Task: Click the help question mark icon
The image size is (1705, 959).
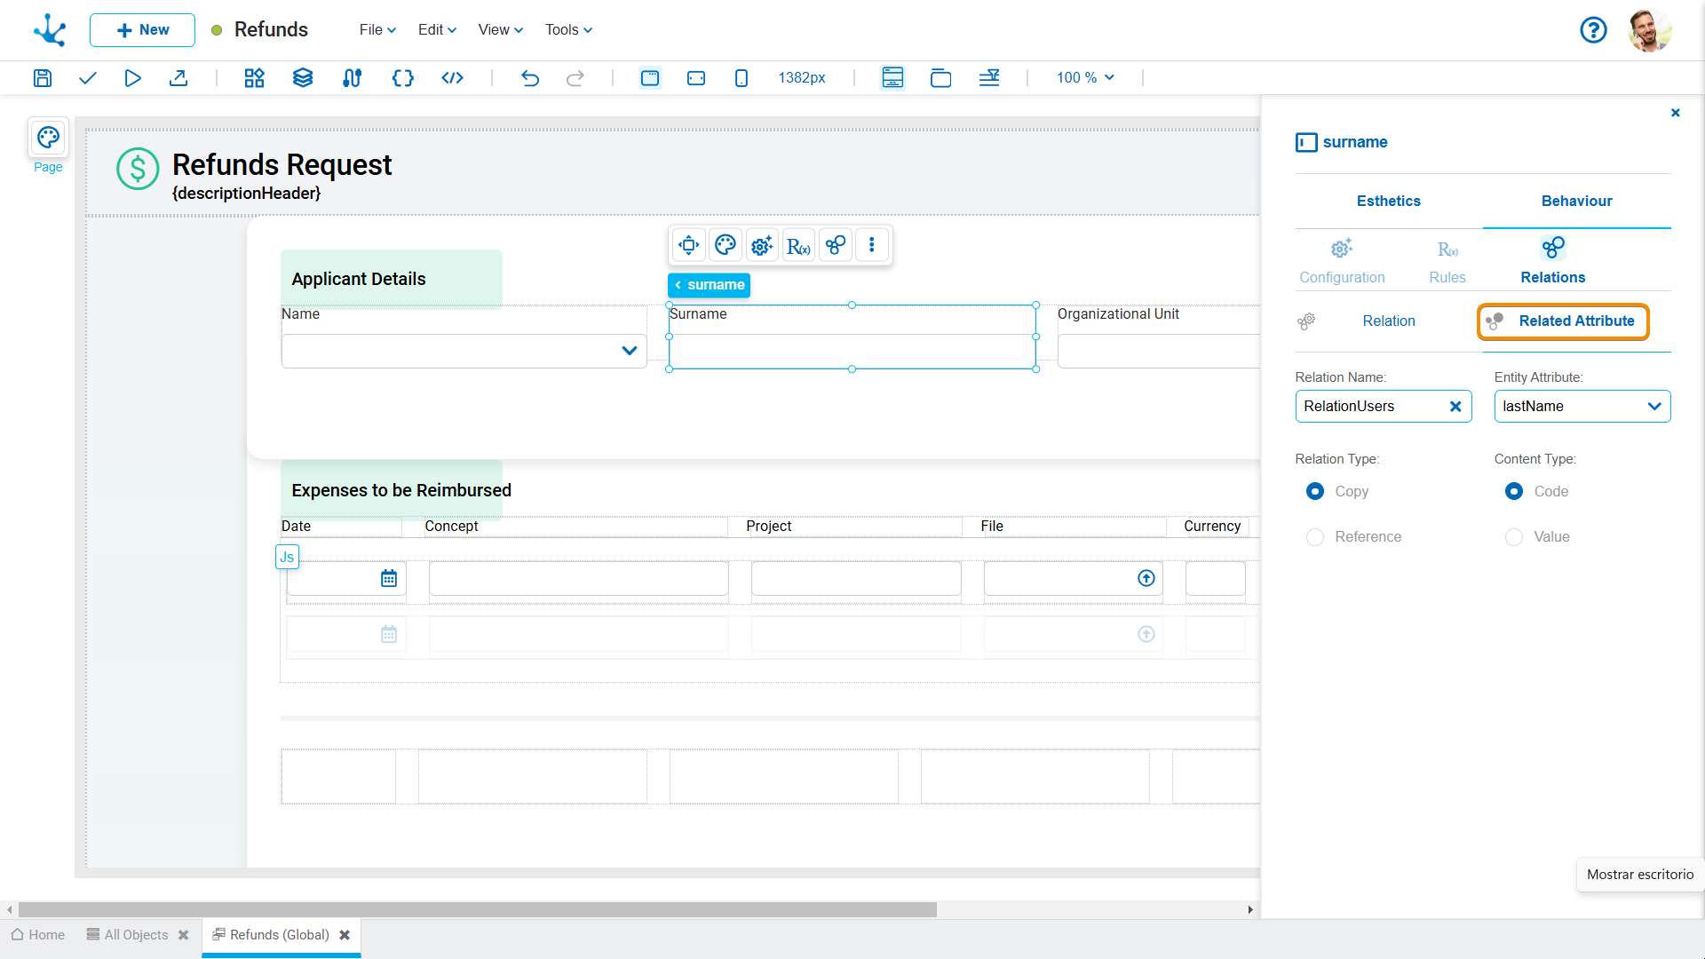Action: click(1593, 30)
